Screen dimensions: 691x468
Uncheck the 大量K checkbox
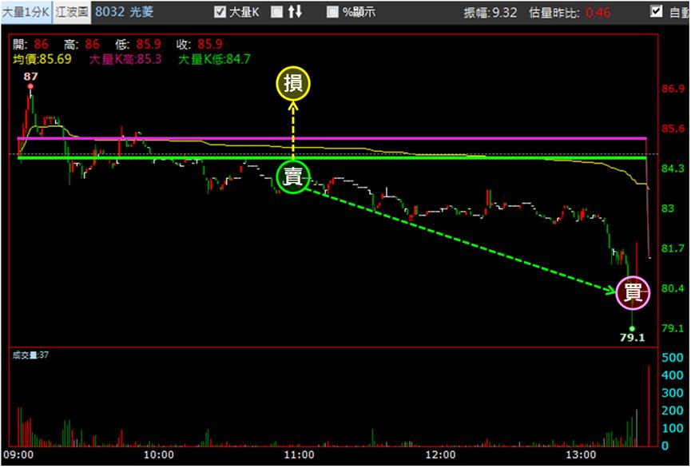tap(220, 12)
